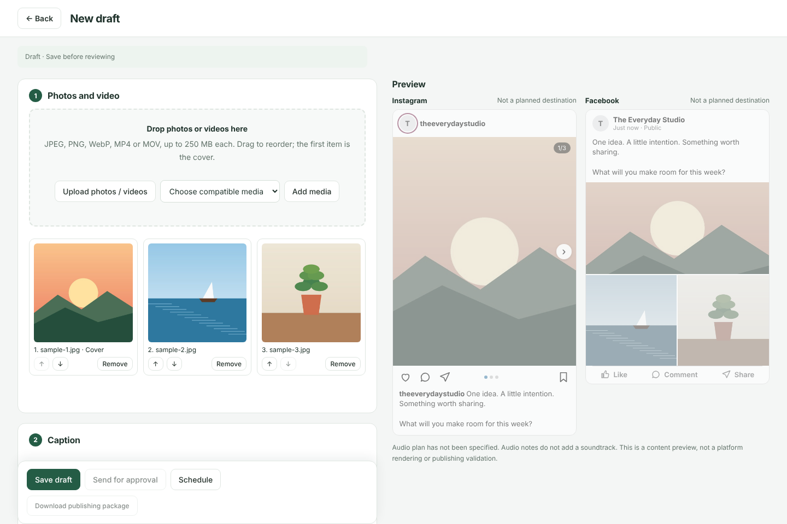
Task: Move sample-2.jpg down in order
Action: coord(174,364)
